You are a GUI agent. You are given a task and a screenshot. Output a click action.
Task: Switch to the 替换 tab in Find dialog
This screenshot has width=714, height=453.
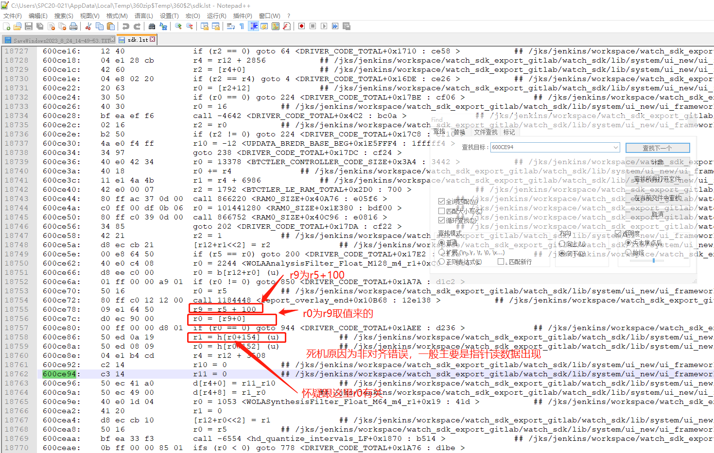tap(459, 132)
